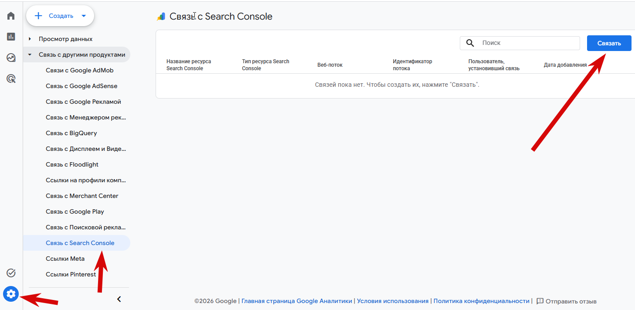
Task: Open Связь с Merchant Center
Action: click(x=82, y=196)
